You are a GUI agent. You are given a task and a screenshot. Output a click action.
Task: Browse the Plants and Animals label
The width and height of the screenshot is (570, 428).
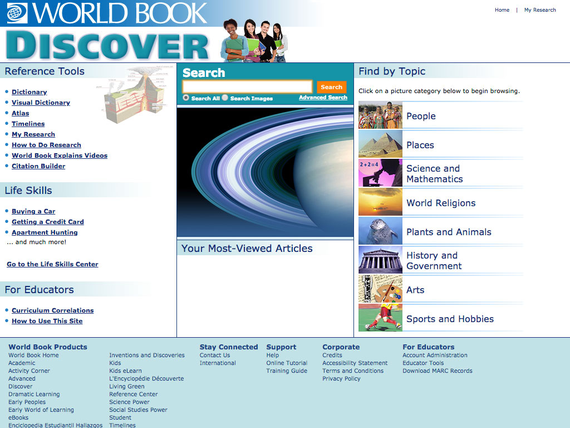pyautogui.click(x=449, y=232)
